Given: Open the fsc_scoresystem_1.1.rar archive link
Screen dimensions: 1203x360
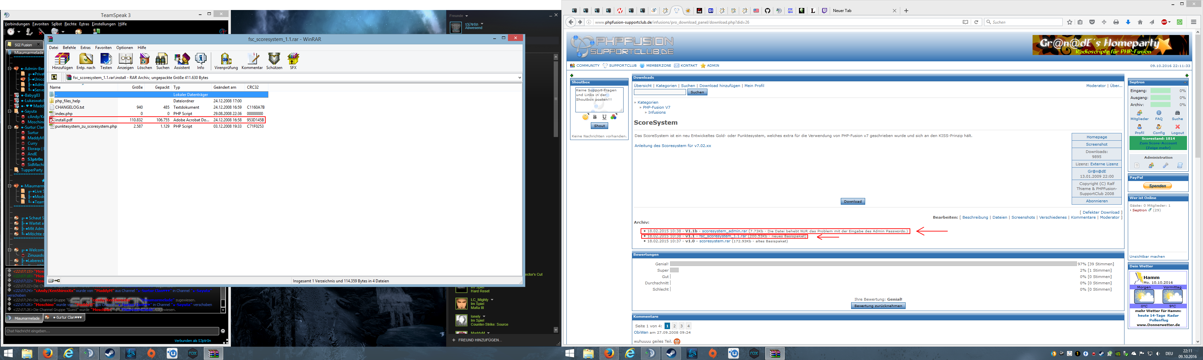Looking at the screenshot, I should pos(723,236).
